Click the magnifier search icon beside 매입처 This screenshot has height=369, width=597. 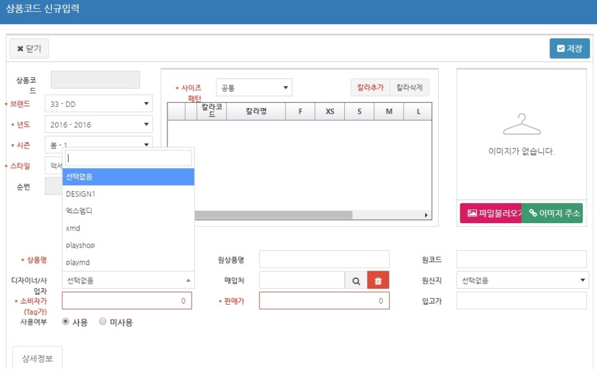tap(356, 281)
